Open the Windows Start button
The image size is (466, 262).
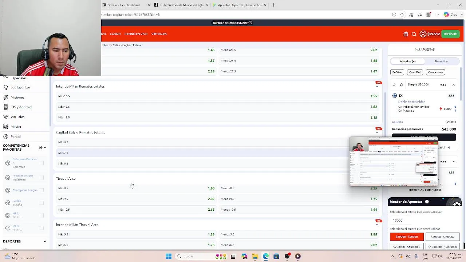169,256
